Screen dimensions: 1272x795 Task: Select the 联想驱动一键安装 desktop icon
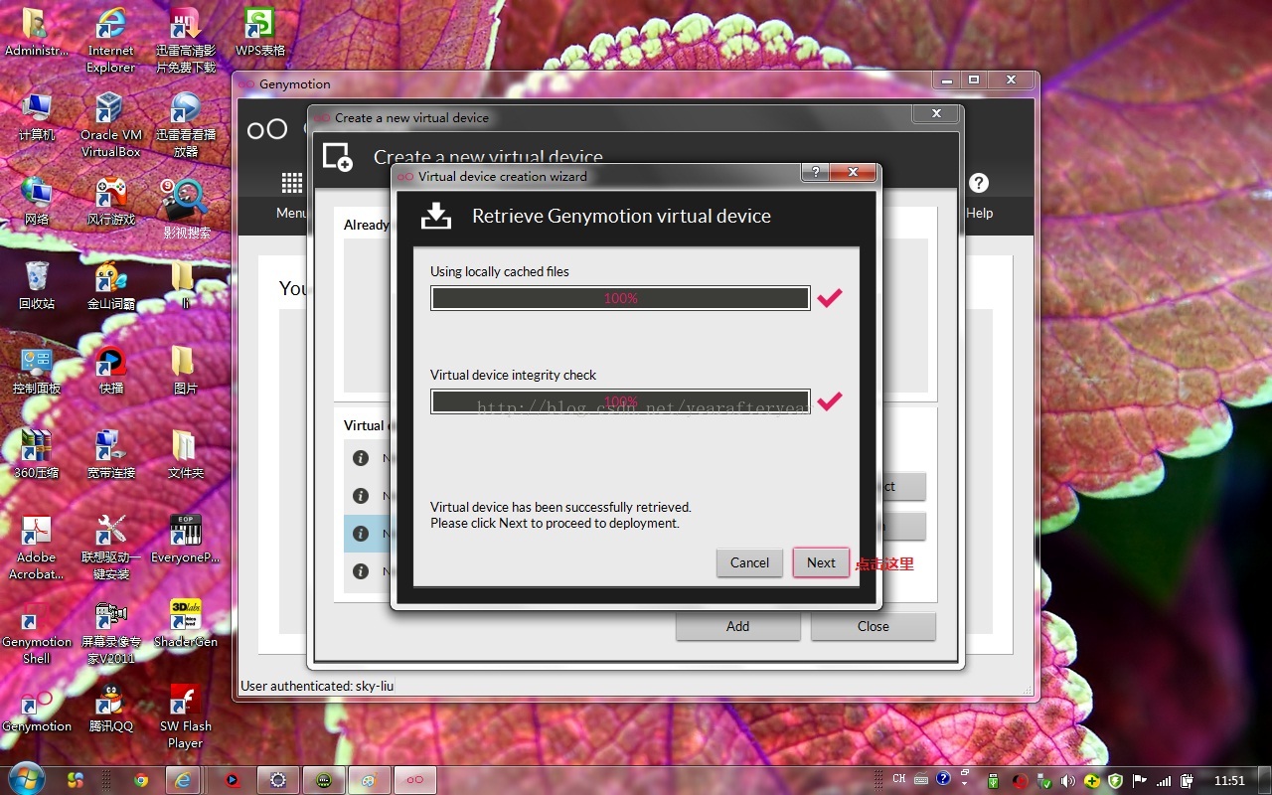[x=110, y=548]
